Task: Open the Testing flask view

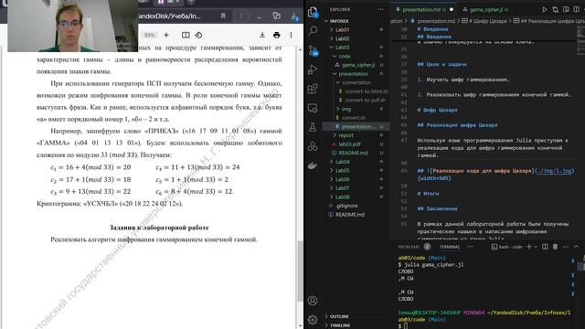Action: tap(313, 127)
